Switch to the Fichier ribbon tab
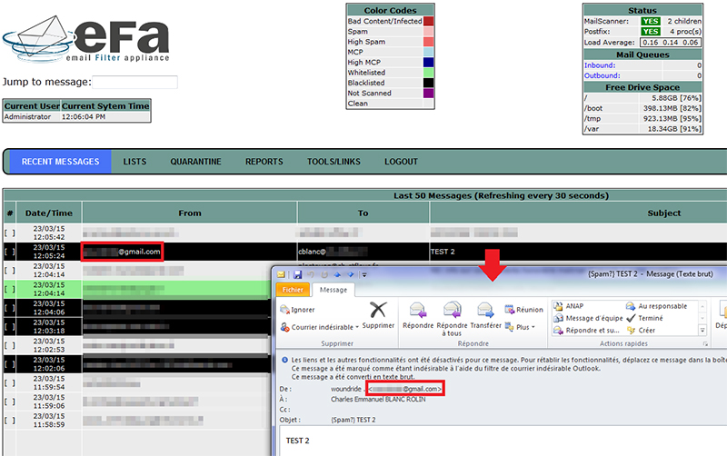Screen dimensions: 727x456 point(293,289)
